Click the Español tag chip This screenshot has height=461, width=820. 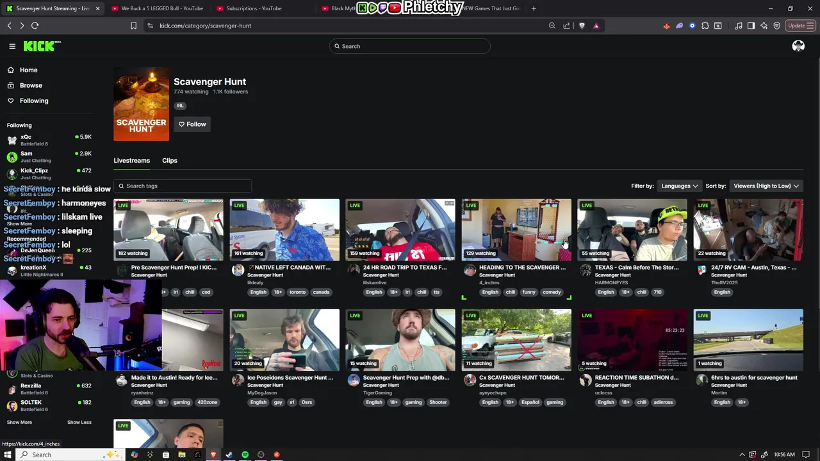[x=530, y=402]
